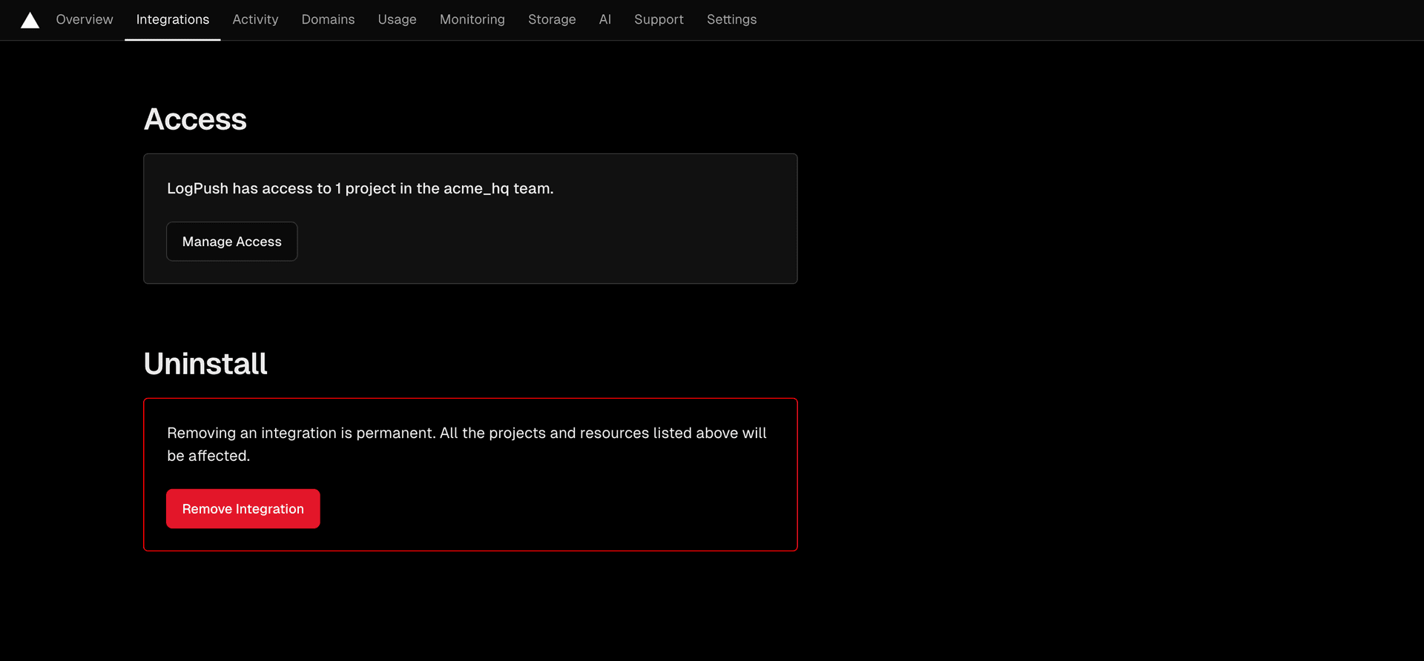Open the Storage tab
This screenshot has height=661, width=1424.
552,19
